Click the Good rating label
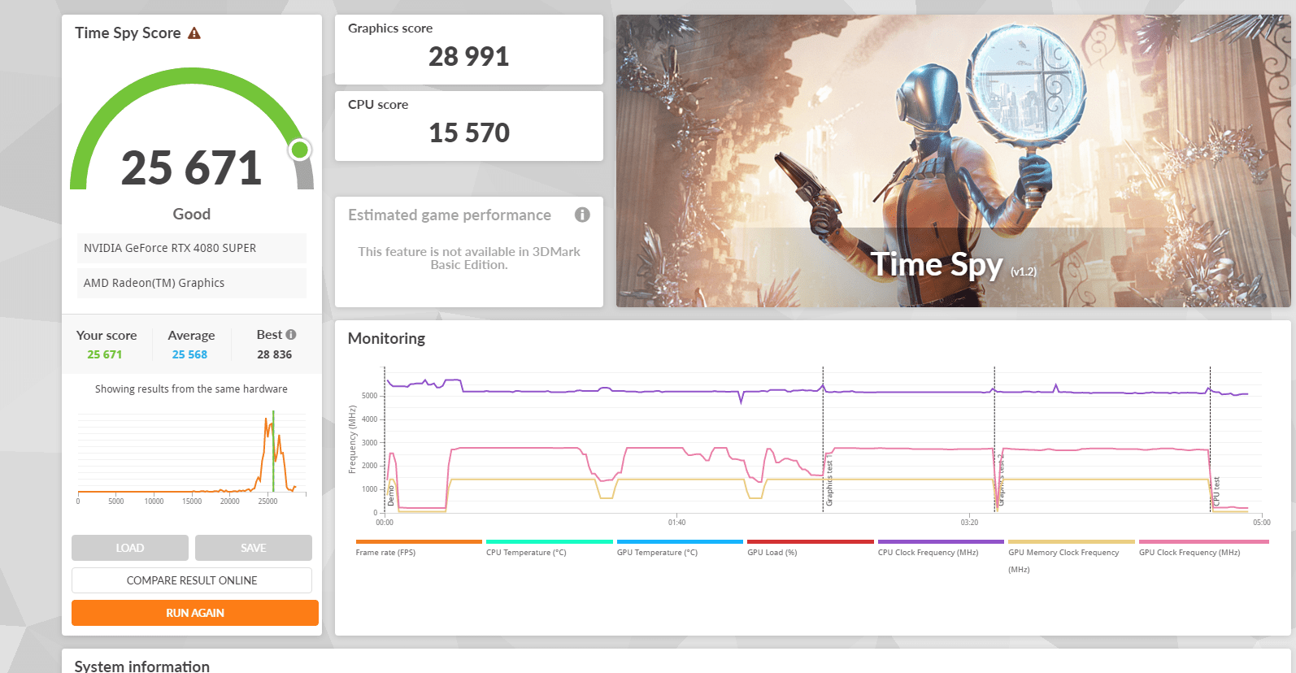The image size is (1296, 673). pos(192,214)
